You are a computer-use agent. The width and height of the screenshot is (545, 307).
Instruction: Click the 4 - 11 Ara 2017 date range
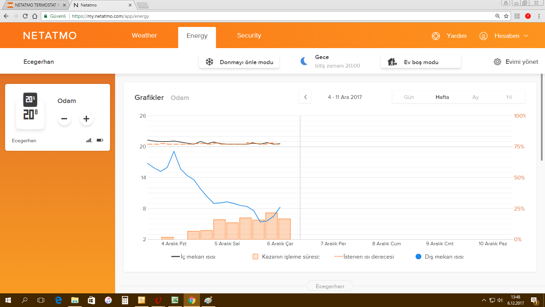tap(345, 97)
